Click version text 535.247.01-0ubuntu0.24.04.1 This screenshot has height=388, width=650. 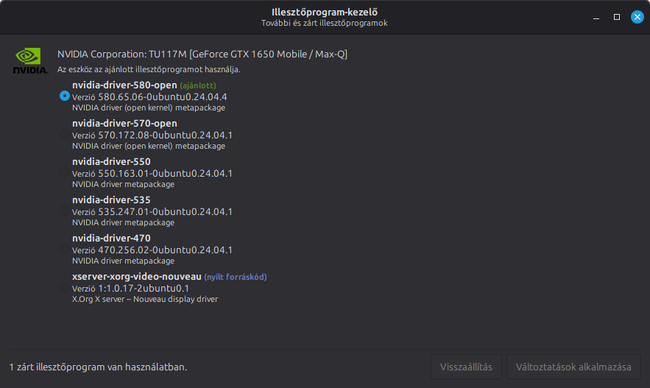tap(165, 212)
